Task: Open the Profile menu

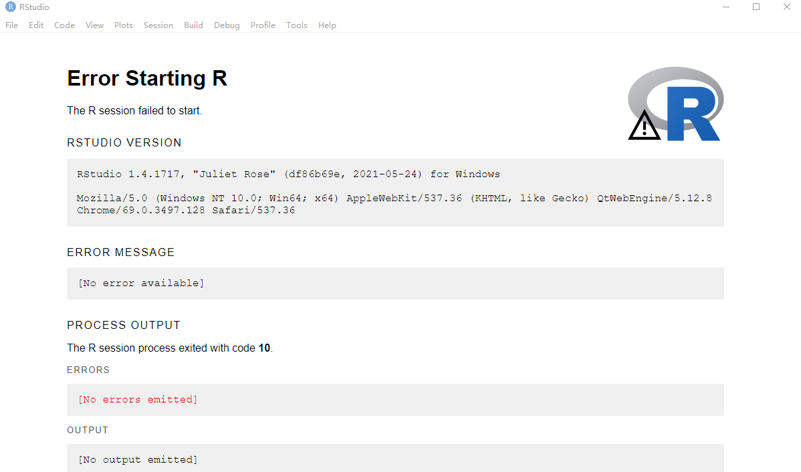Action: click(x=263, y=25)
